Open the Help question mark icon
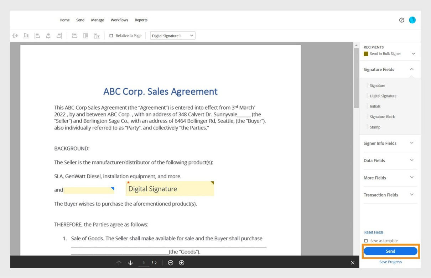 tap(401, 20)
